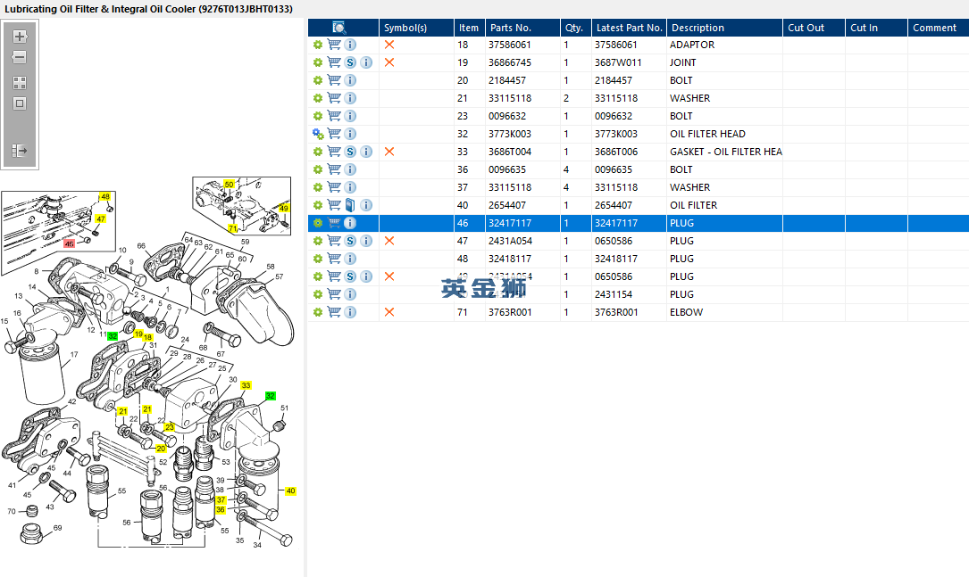Open info icon for item 40 OIL FILTER
This screenshot has width=969, height=577.
pos(366,205)
